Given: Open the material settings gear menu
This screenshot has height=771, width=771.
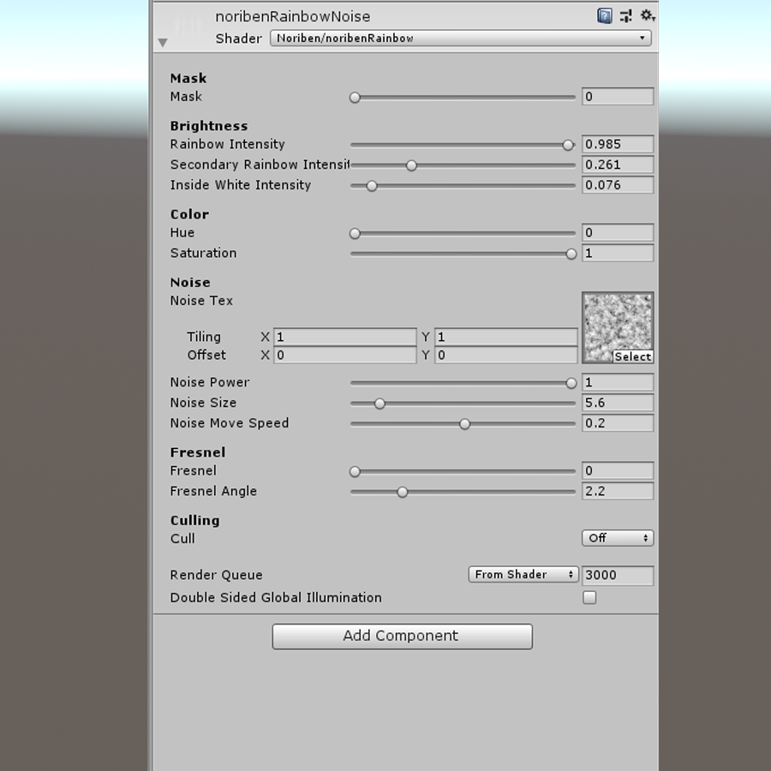Looking at the screenshot, I should pos(647,15).
